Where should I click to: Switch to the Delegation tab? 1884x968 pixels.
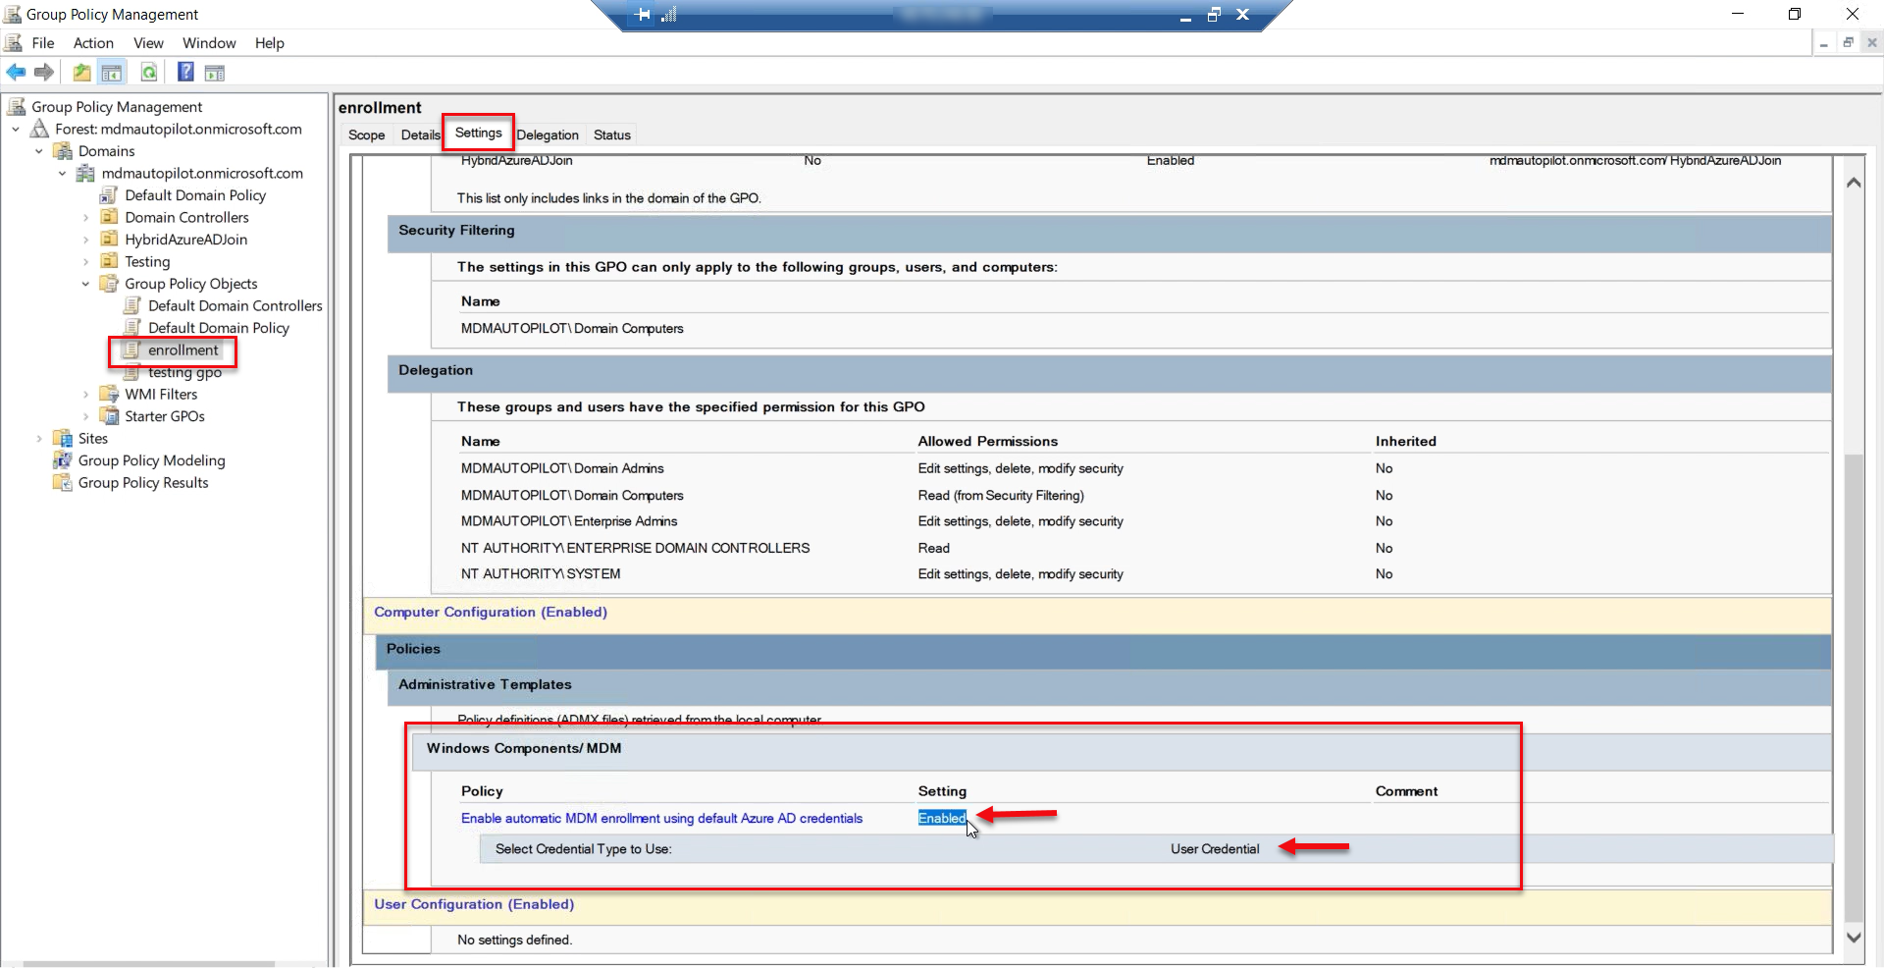(548, 134)
